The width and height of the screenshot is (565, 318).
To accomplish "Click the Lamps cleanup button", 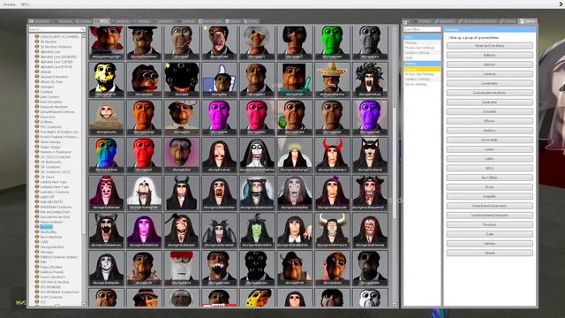I will [489, 149].
